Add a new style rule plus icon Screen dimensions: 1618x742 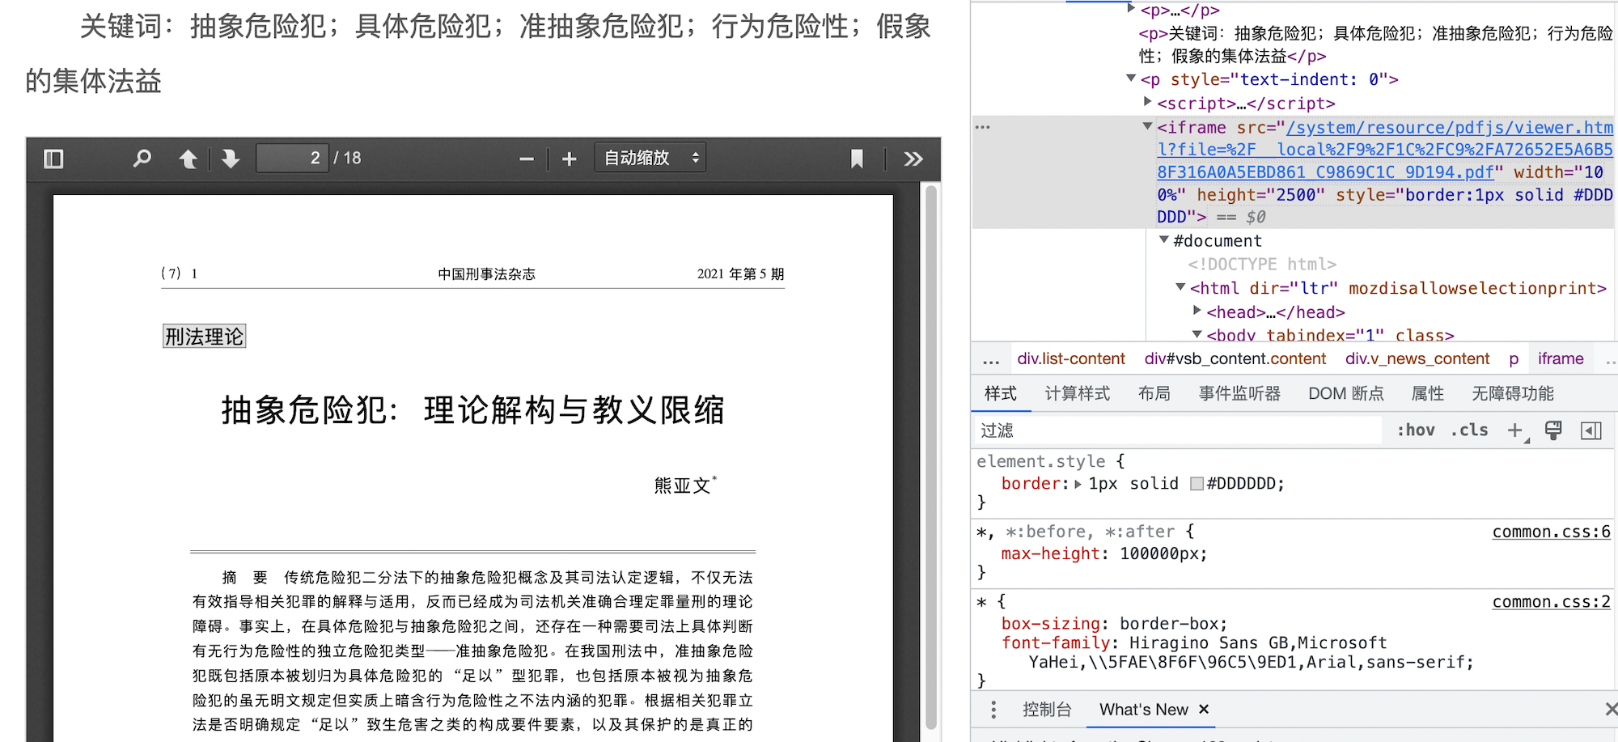pos(1515,430)
